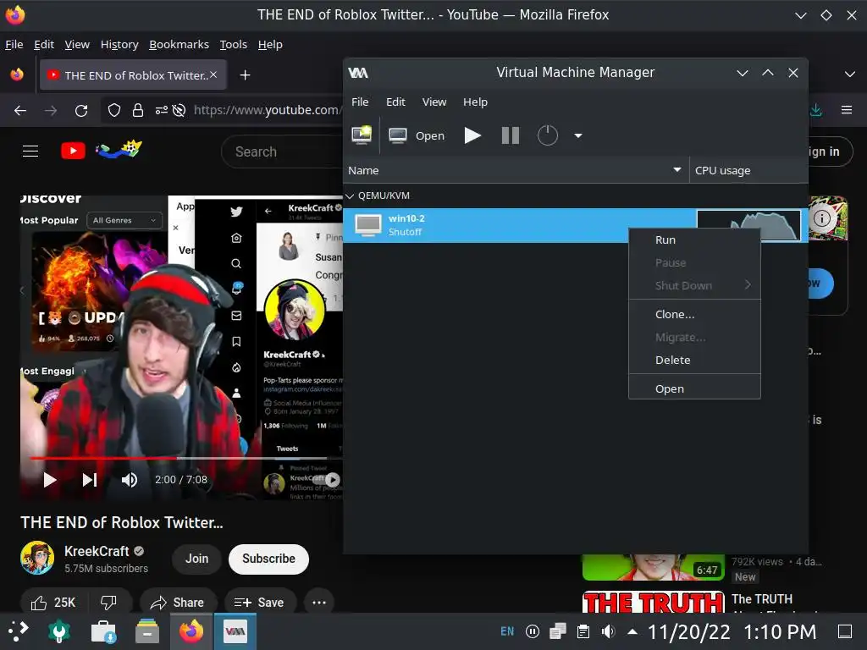Click the YouTube URL address field

coord(268,111)
